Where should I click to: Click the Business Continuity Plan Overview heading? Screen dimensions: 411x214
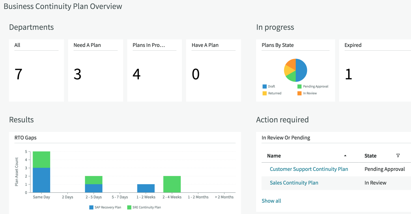63,6
